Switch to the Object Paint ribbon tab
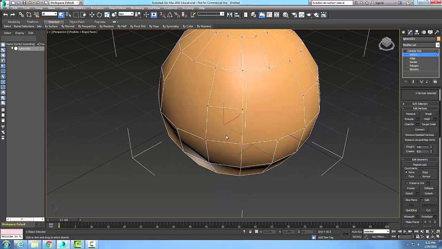 pos(77,22)
